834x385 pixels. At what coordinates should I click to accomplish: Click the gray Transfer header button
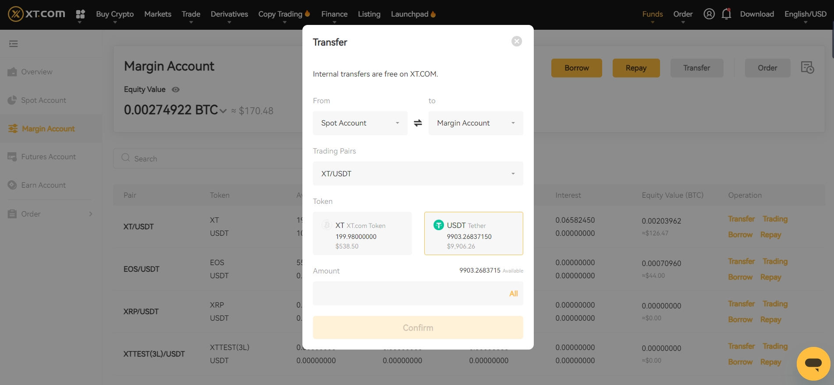[x=697, y=68]
